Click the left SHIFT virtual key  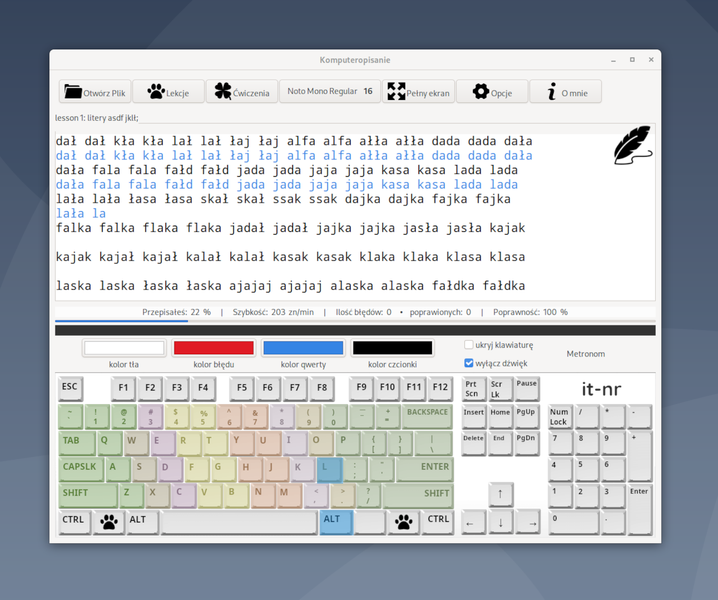[88, 496]
